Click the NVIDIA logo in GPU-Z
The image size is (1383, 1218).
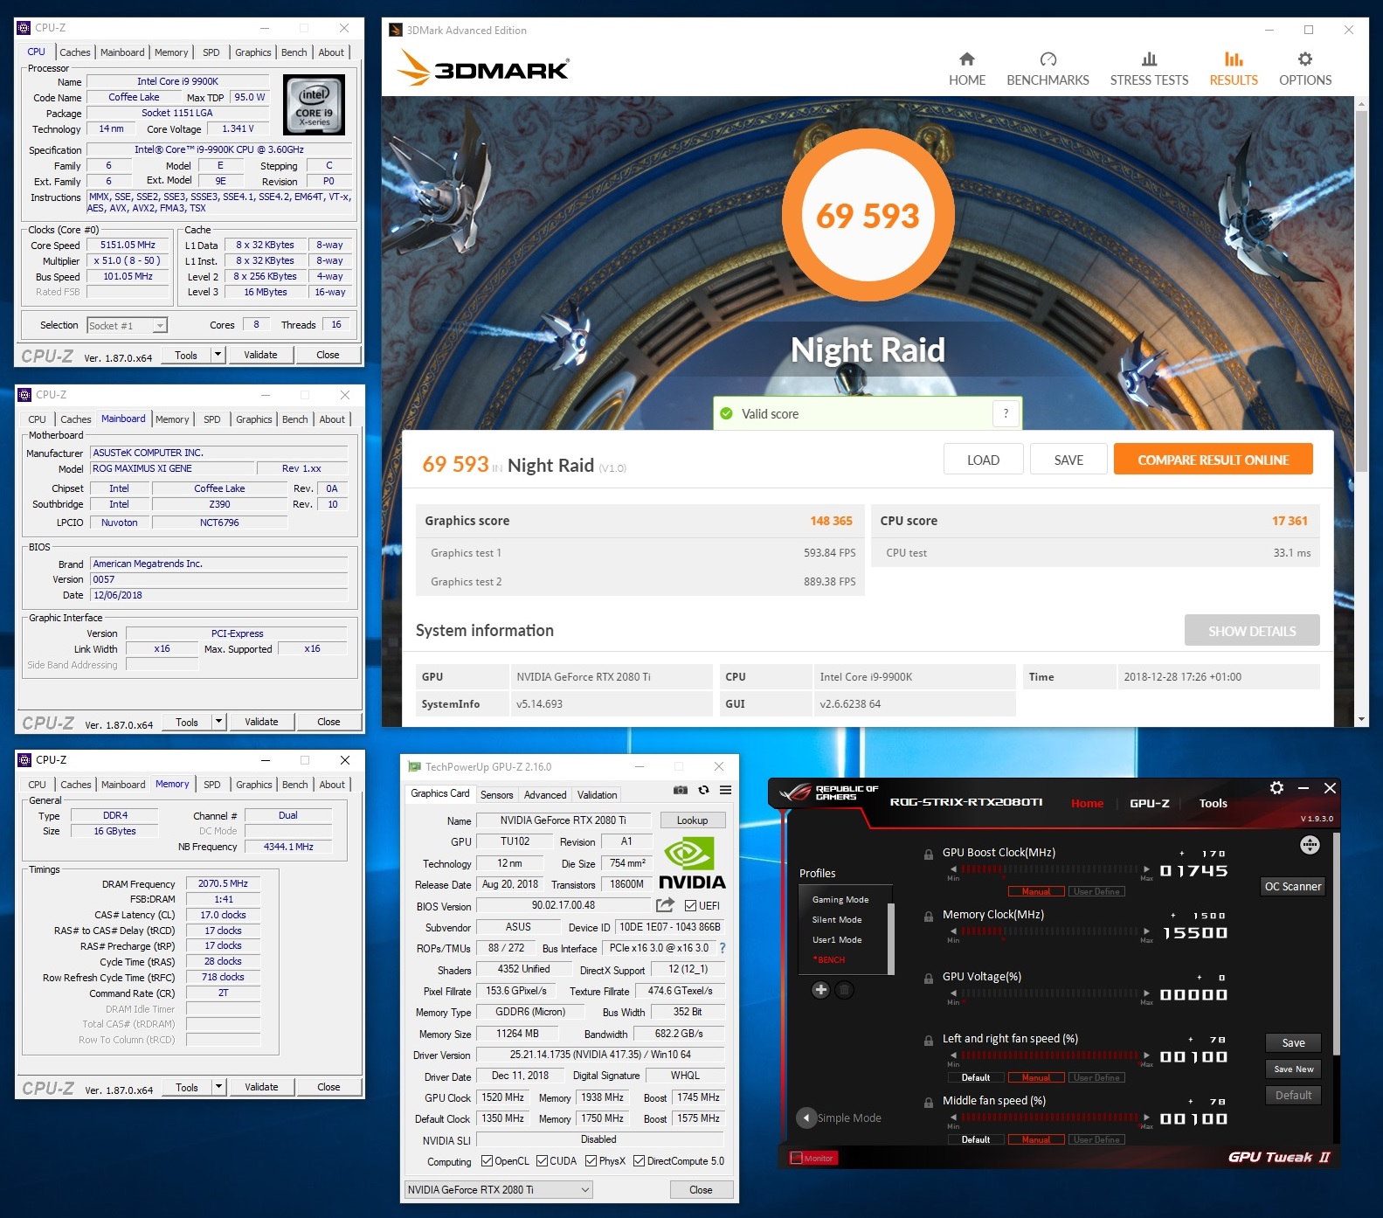pyautogui.click(x=690, y=863)
